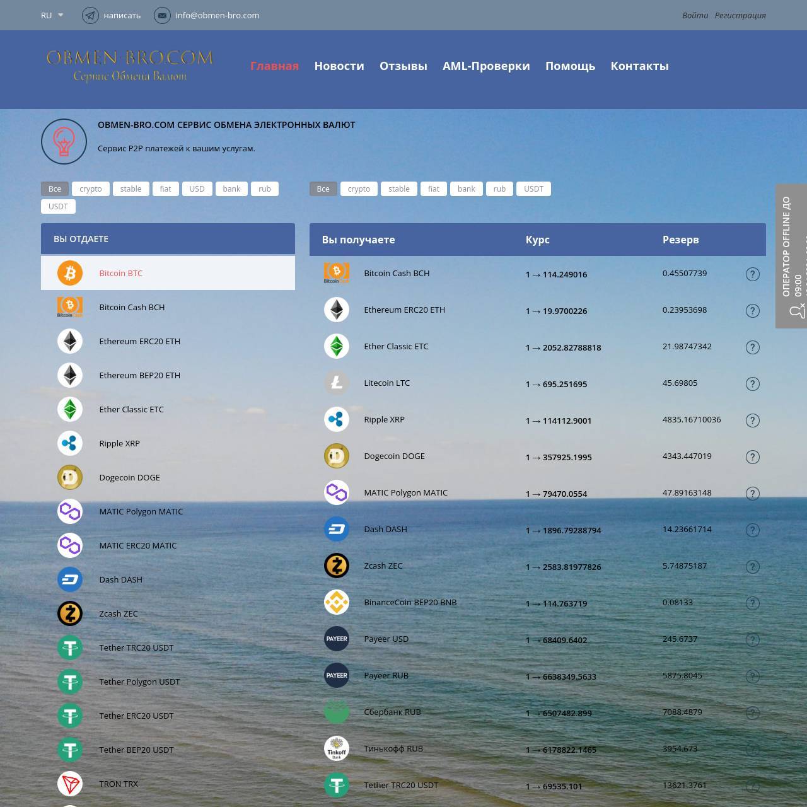
Task: Click Tether TRC20 USDT icon in receive list
Action: click(x=337, y=785)
